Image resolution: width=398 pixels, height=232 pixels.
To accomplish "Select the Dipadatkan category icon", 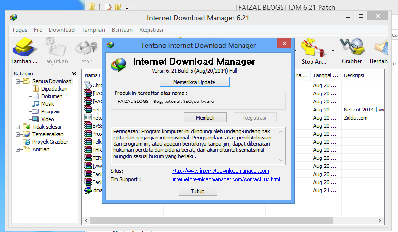I will click(36, 89).
